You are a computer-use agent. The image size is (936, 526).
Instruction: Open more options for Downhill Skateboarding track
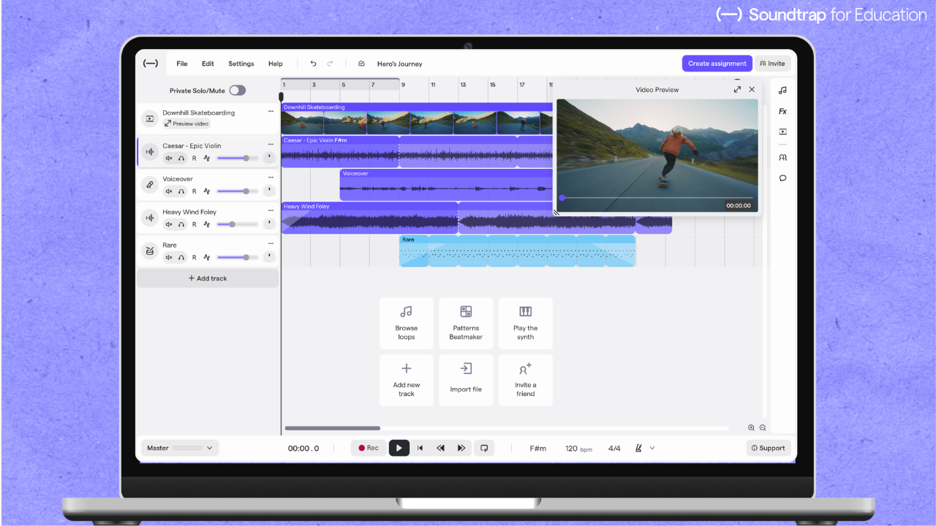[x=271, y=112]
